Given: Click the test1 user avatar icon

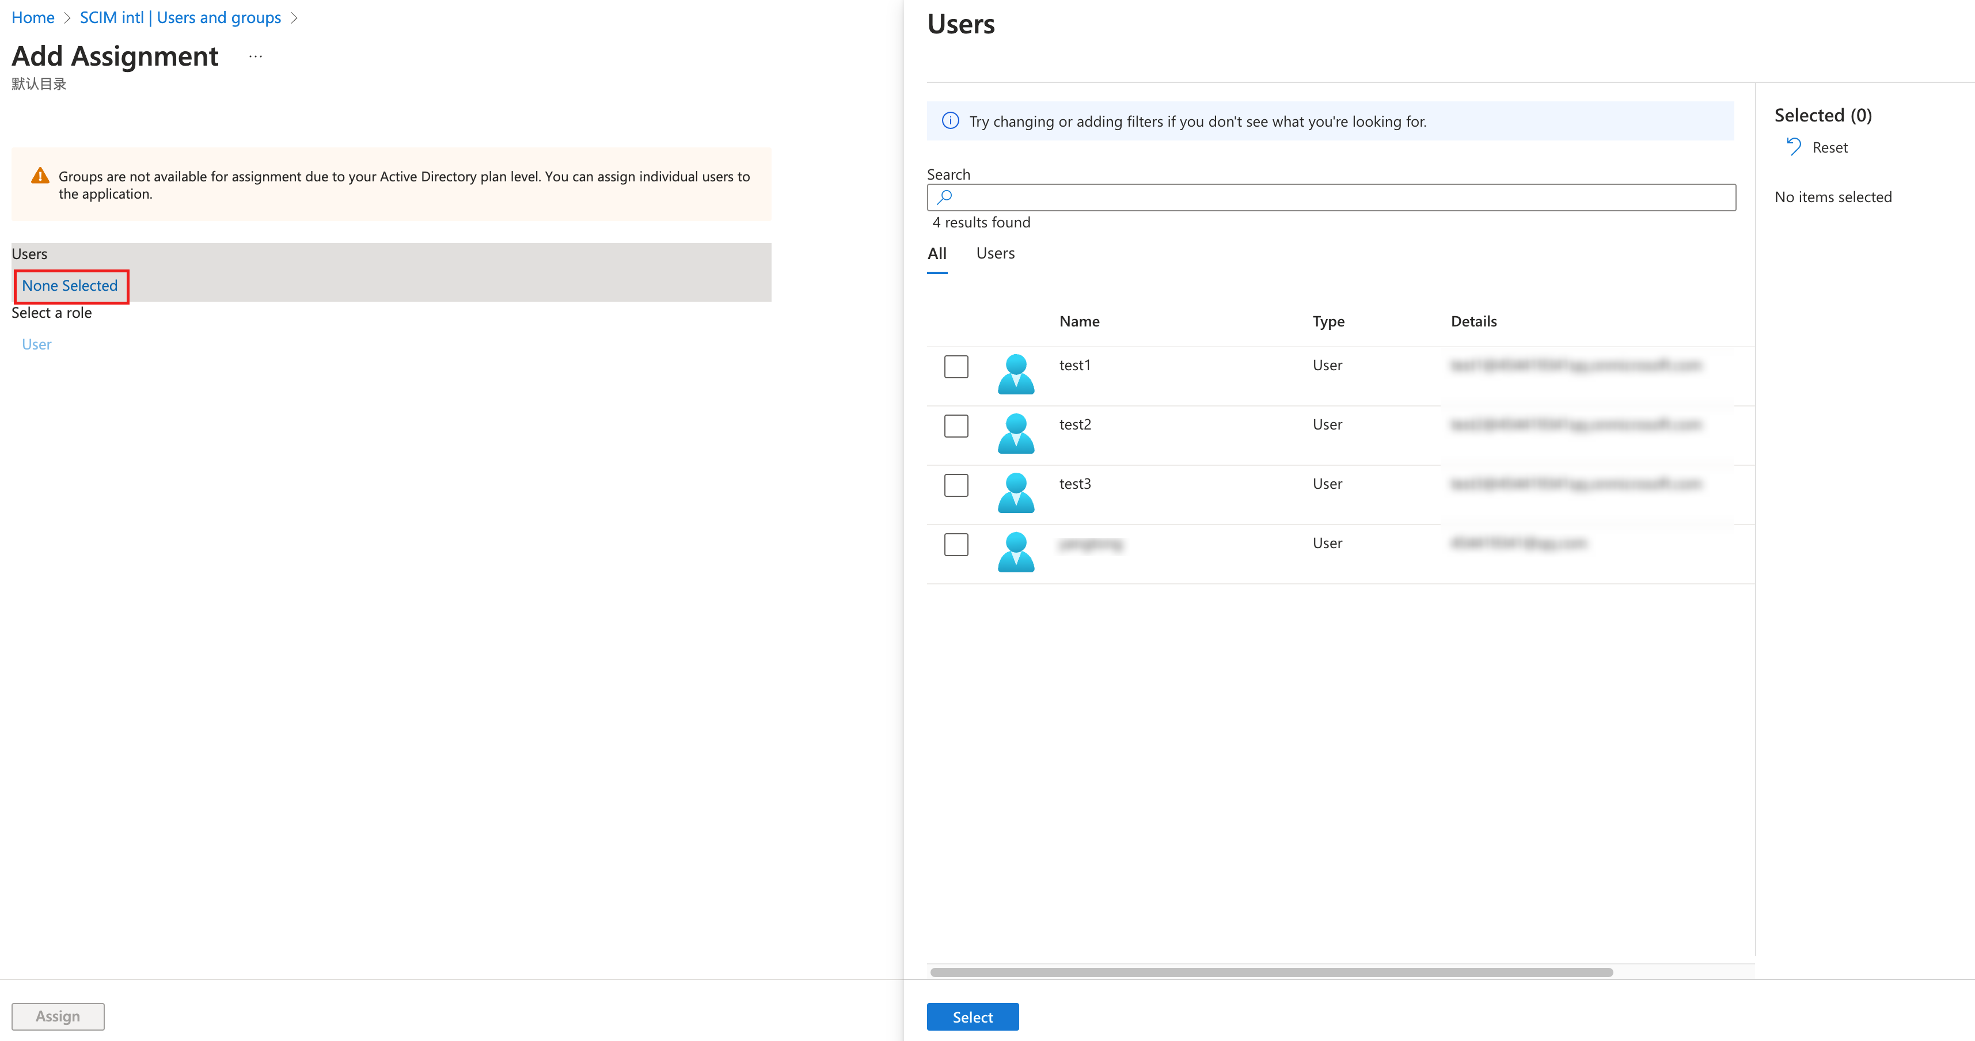Looking at the screenshot, I should click(x=1016, y=374).
